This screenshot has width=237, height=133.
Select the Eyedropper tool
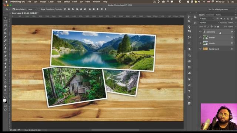[x=5, y=37]
